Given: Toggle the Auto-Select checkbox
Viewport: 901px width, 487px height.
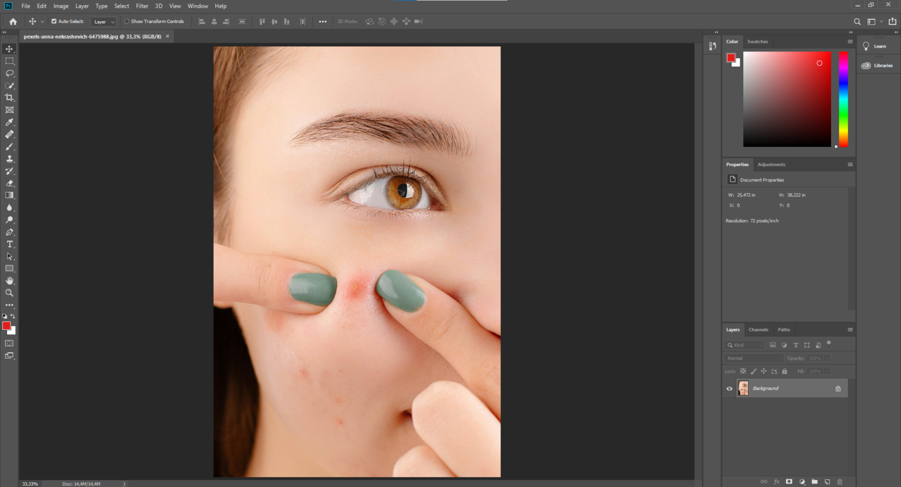Looking at the screenshot, I should (x=54, y=21).
